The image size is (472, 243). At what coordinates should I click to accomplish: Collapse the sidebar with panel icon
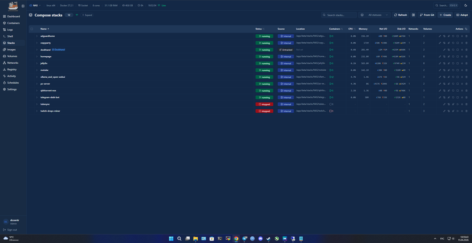click(23, 6)
